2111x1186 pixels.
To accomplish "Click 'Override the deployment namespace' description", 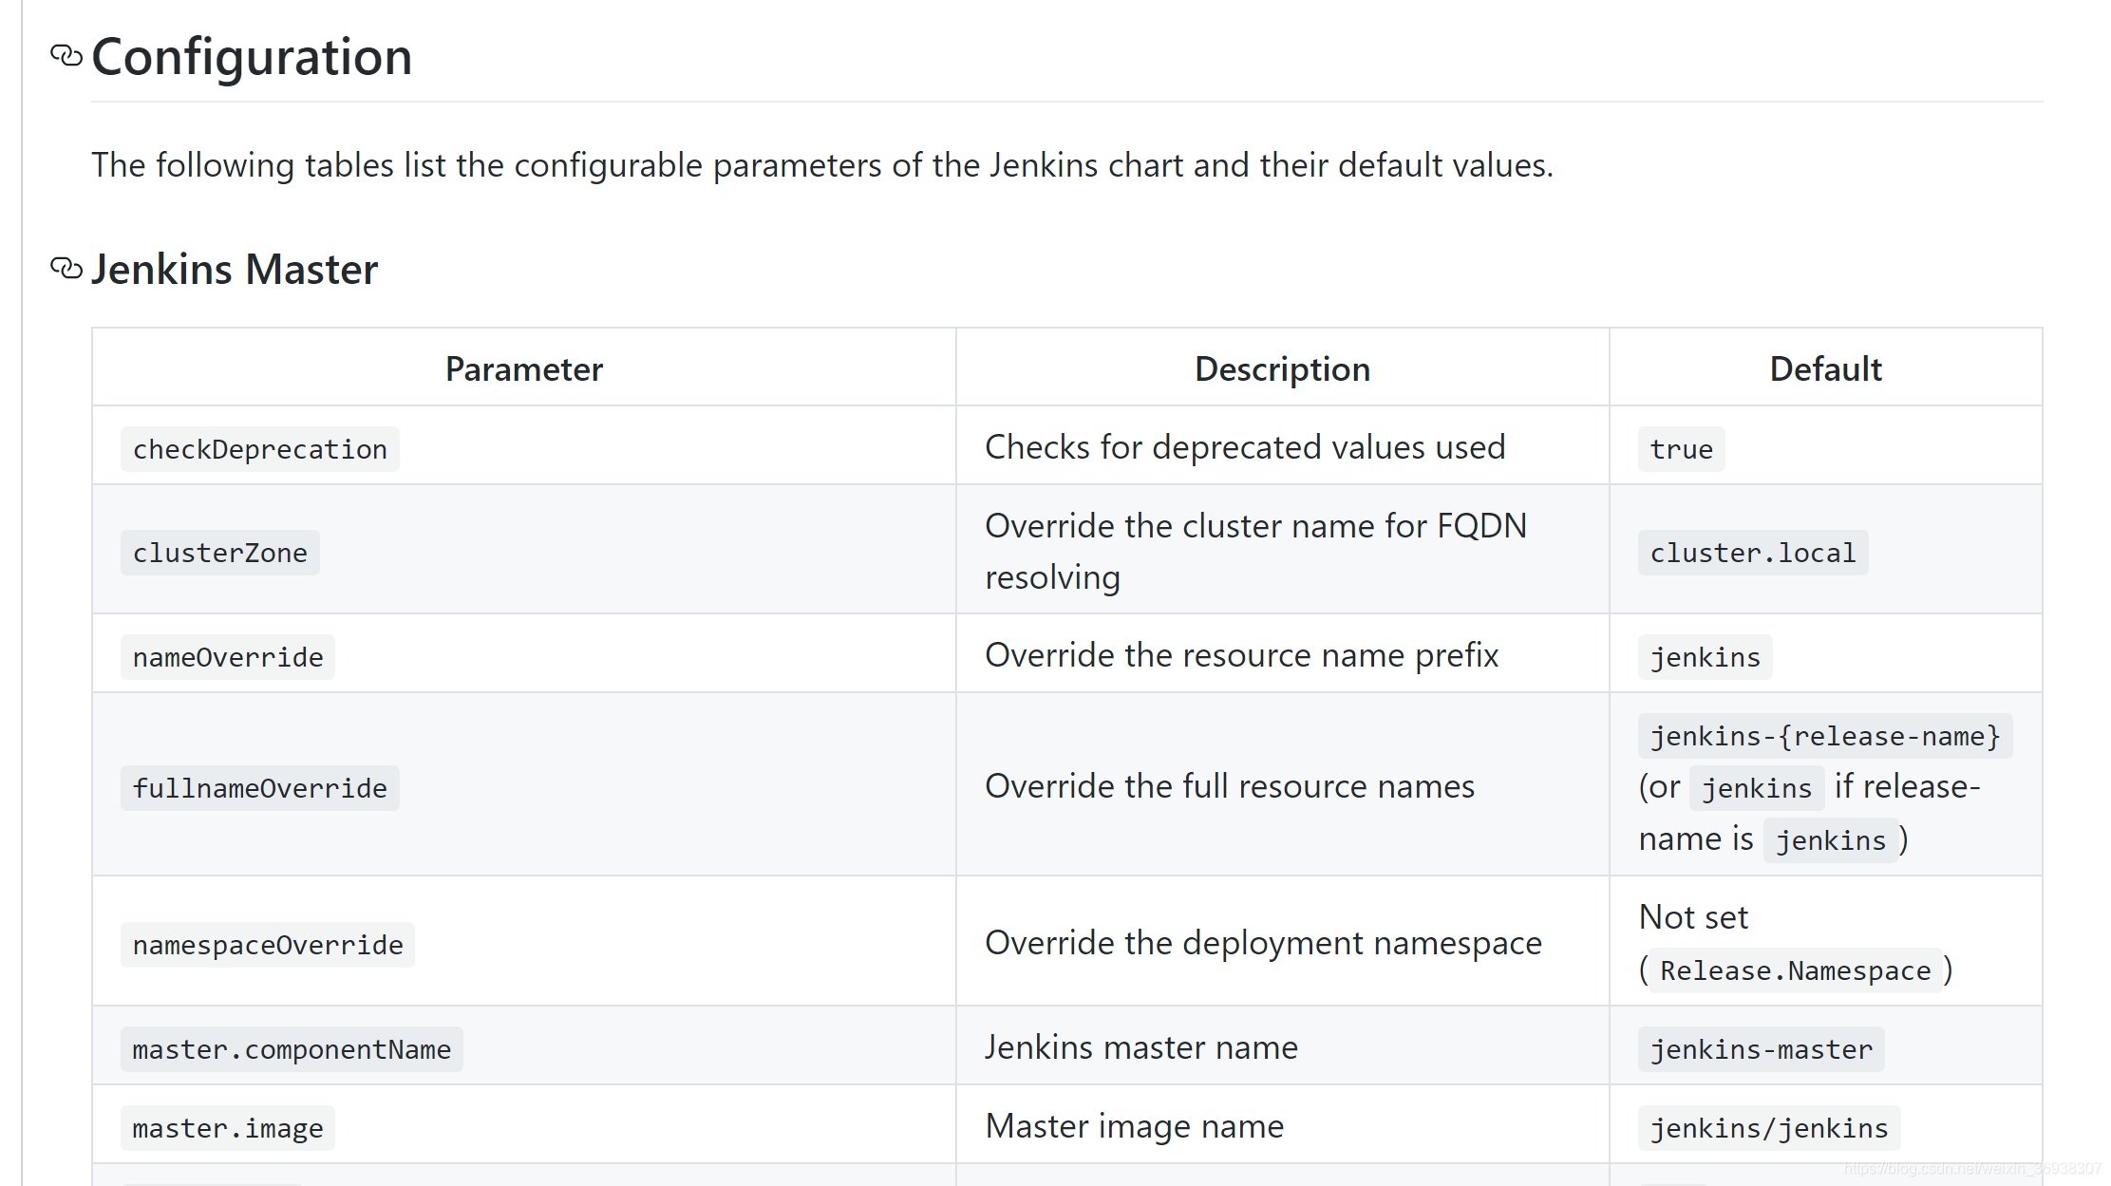I will 1264,942.
